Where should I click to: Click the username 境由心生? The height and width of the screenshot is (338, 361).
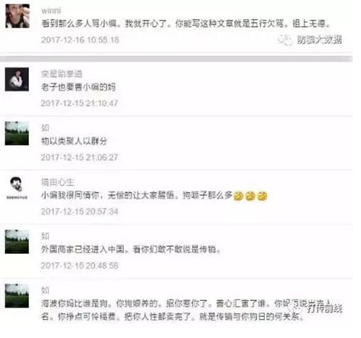pyautogui.click(x=58, y=182)
